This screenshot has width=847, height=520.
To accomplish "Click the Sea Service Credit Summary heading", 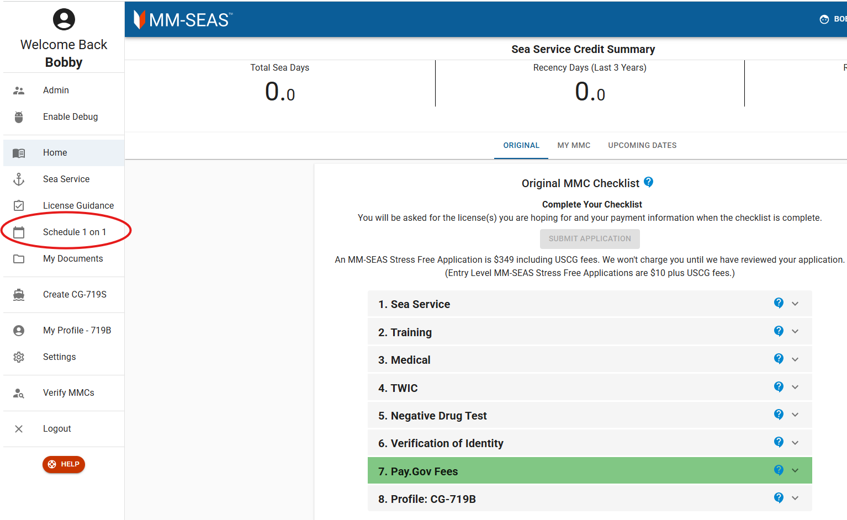I will point(583,49).
